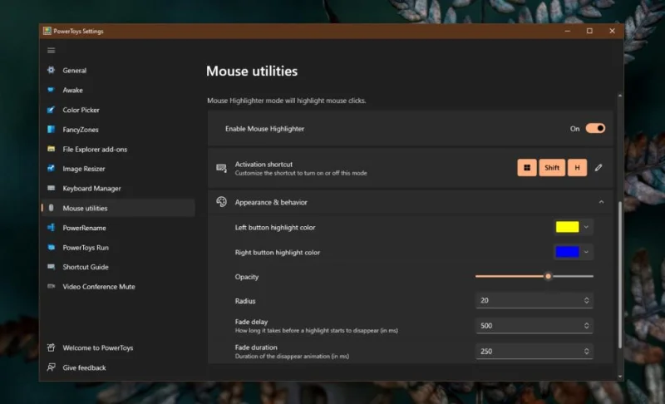Click 'Right button highlight color' label
This screenshot has width=665, height=404.
(x=278, y=253)
